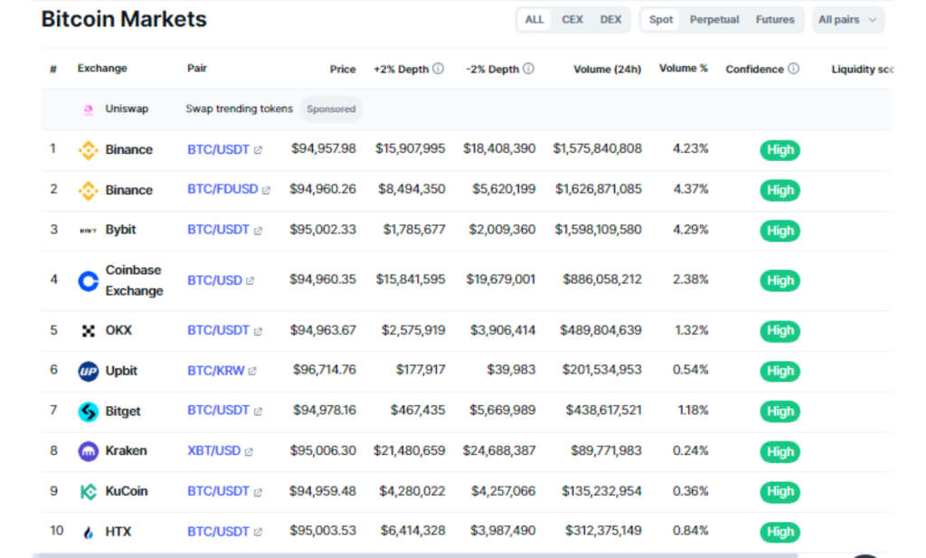
Task: Click external link icon beside Binance BTC/USDT
Action: pyautogui.click(x=258, y=150)
